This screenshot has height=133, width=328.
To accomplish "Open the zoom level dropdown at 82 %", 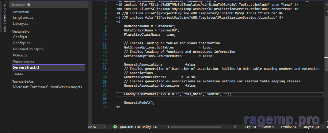I will pyautogui.click(x=105, y=127).
